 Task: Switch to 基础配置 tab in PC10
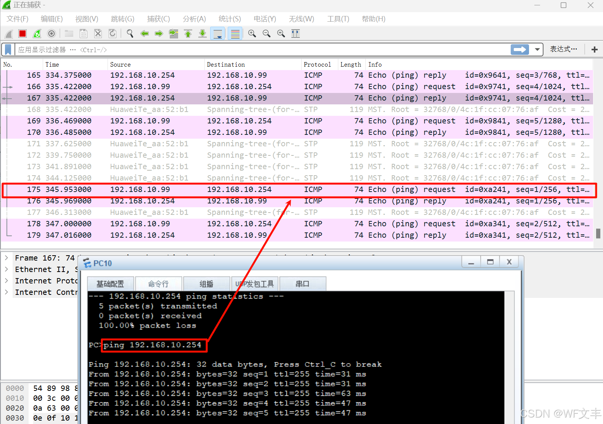click(x=111, y=284)
